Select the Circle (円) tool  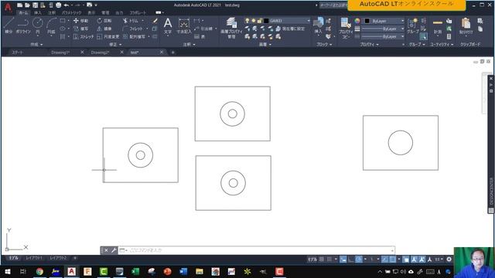click(x=38, y=25)
